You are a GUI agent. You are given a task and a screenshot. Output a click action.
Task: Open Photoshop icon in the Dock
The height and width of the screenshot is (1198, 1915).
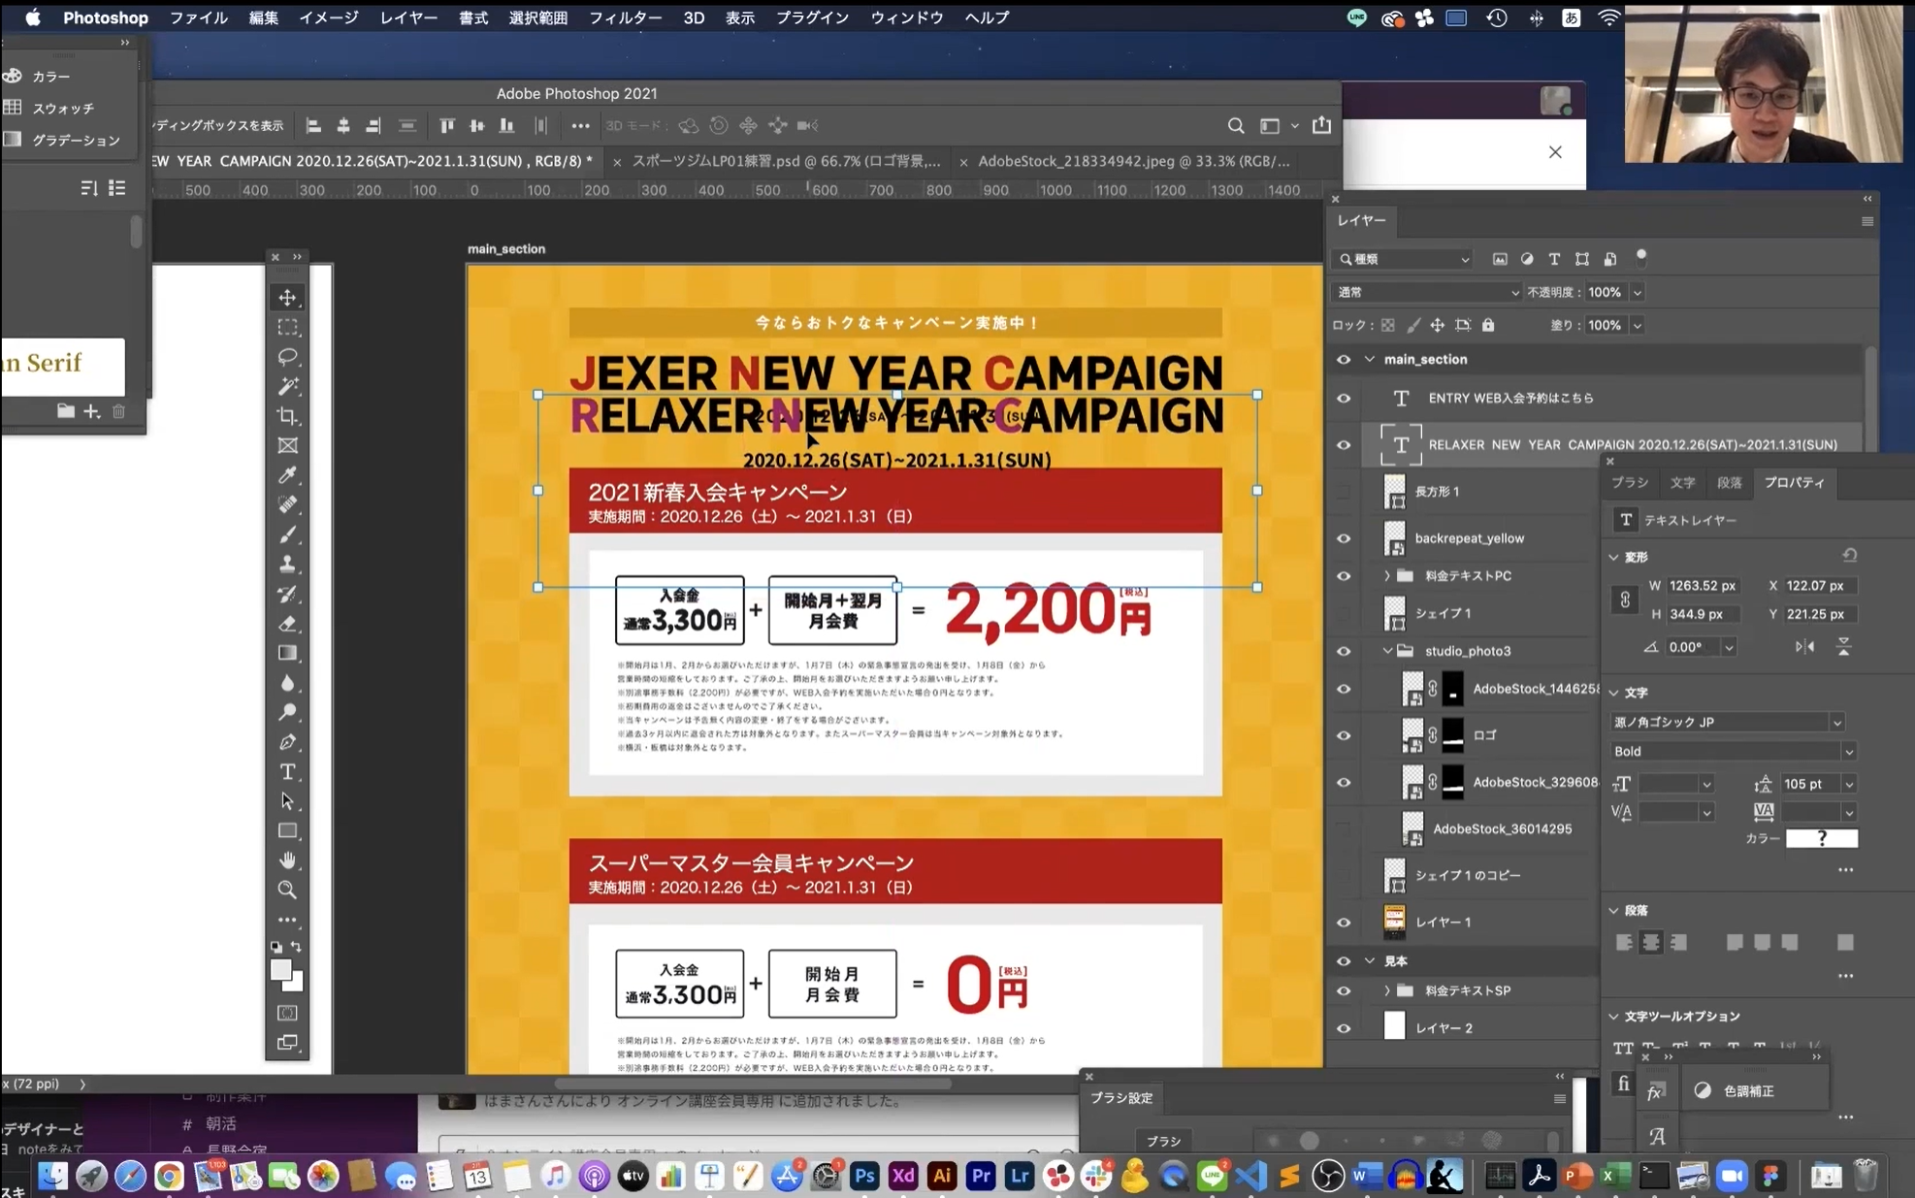point(863,1176)
